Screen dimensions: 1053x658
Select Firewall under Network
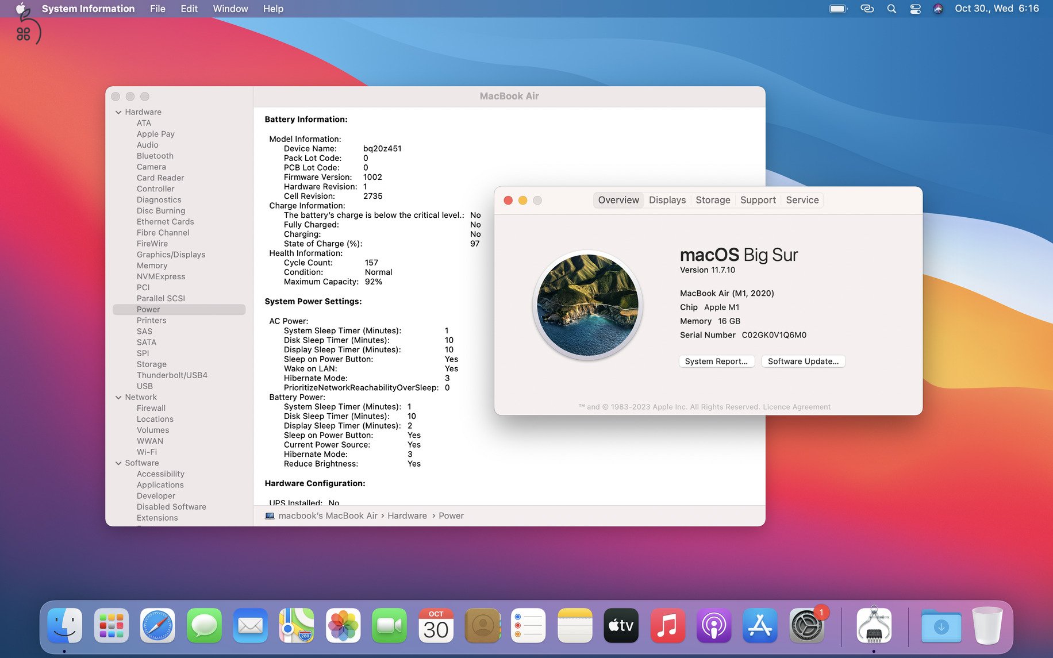(151, 408)
